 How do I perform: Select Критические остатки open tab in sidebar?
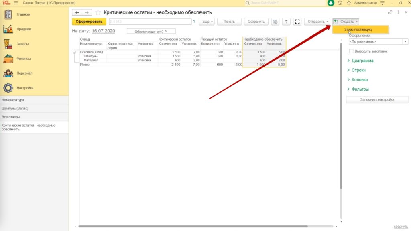[35, 127]
